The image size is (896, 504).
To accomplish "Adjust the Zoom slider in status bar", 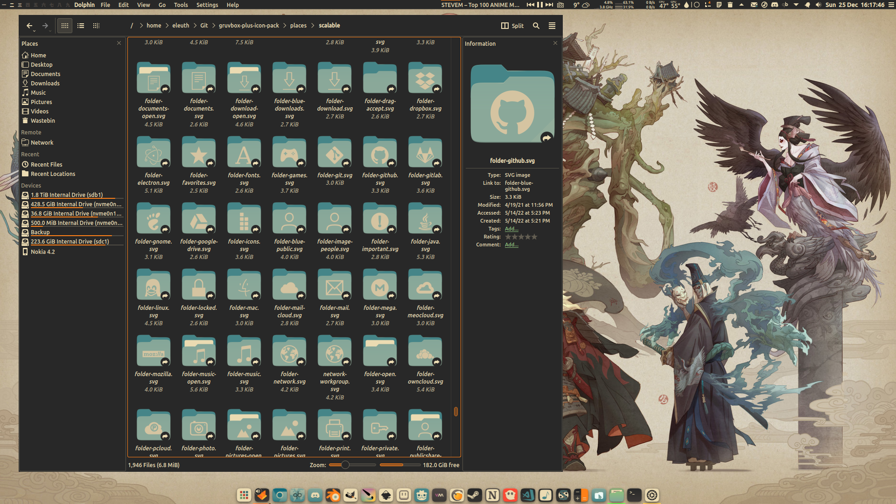I will tap(352, 465).
